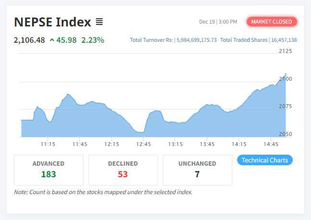This screenshot has height=220, width=311.
Task: Click the 2.23% percent change figure
Action: tap(93, 40)
